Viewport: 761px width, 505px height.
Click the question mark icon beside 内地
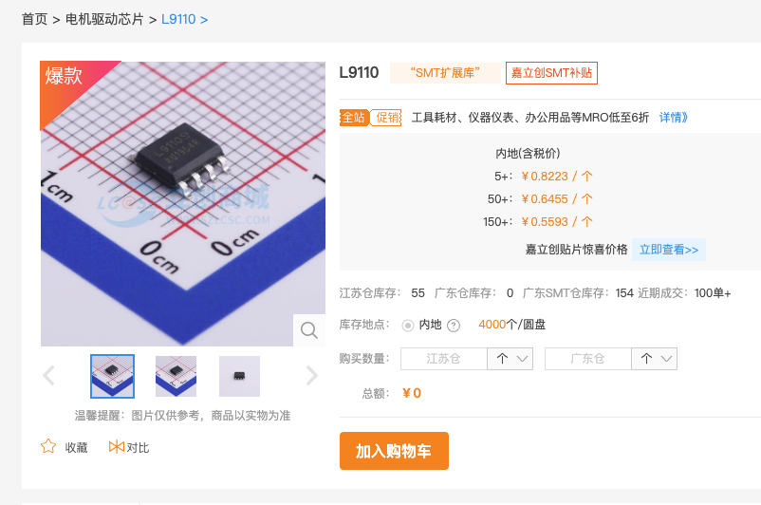454,326
